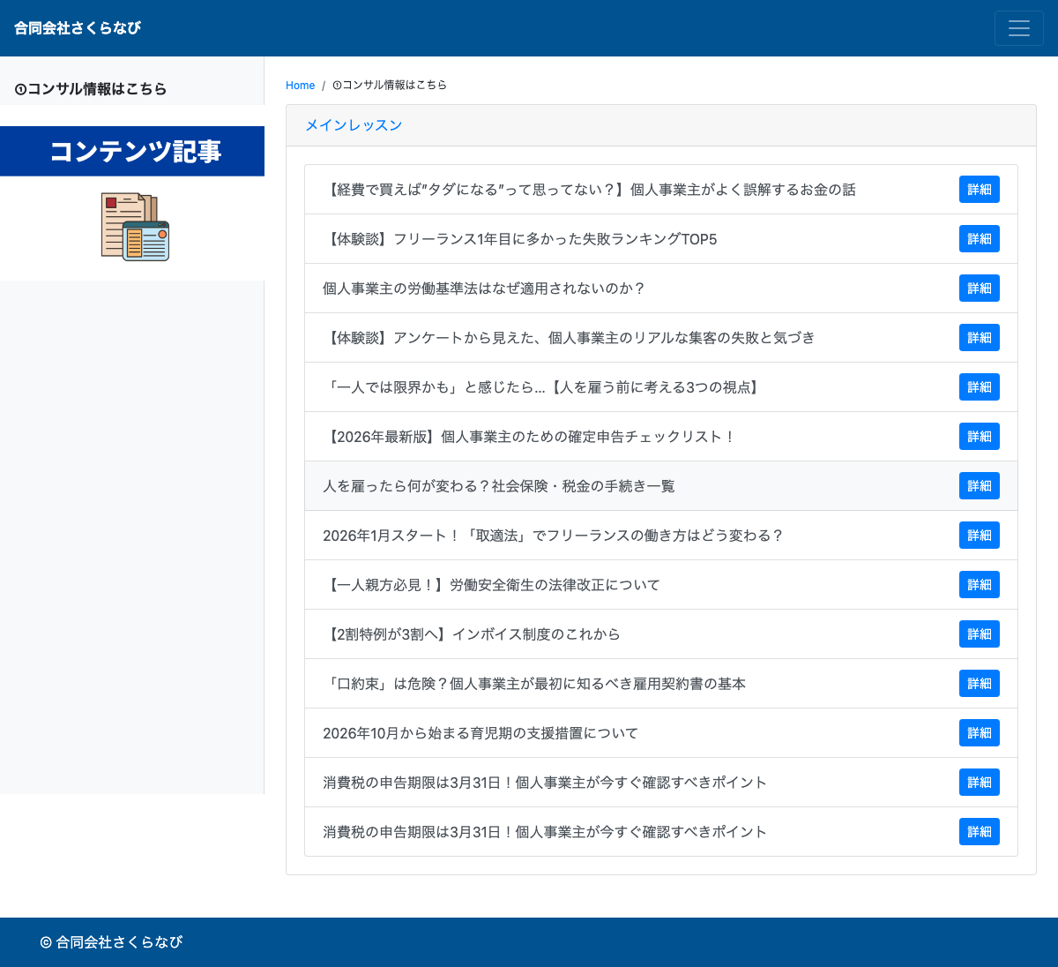This screenshot has height=967, width=1058.
Task: Open 詳細 for 雇用契約書の基本 article
Action: pos(979,683)
